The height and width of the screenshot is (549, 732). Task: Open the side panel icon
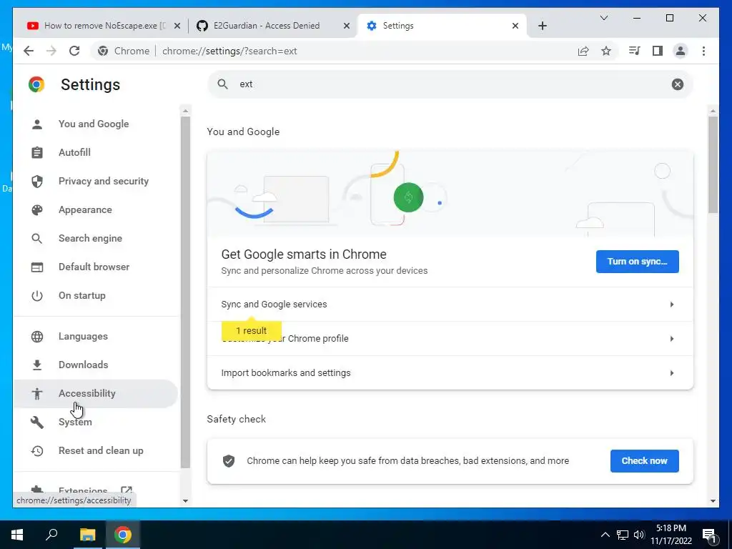coord(658,51)
